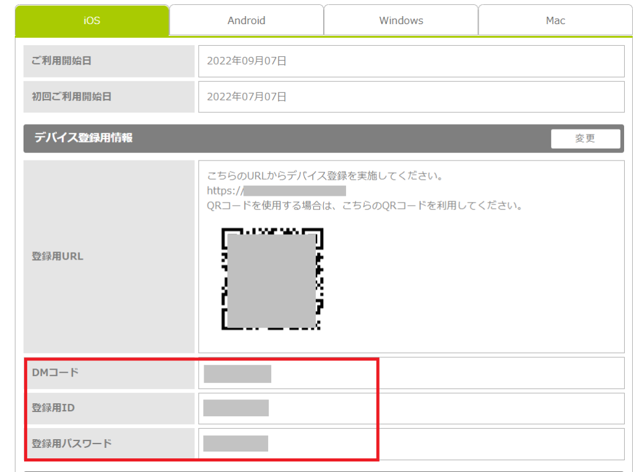Click the こちらのURLからデバイス登録 instruction text
This screenshot has width=634, height=472.
coord(326,176)
